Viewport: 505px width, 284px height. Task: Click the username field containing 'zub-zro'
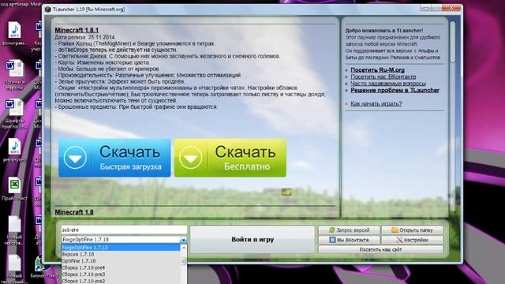pos(124,230)
